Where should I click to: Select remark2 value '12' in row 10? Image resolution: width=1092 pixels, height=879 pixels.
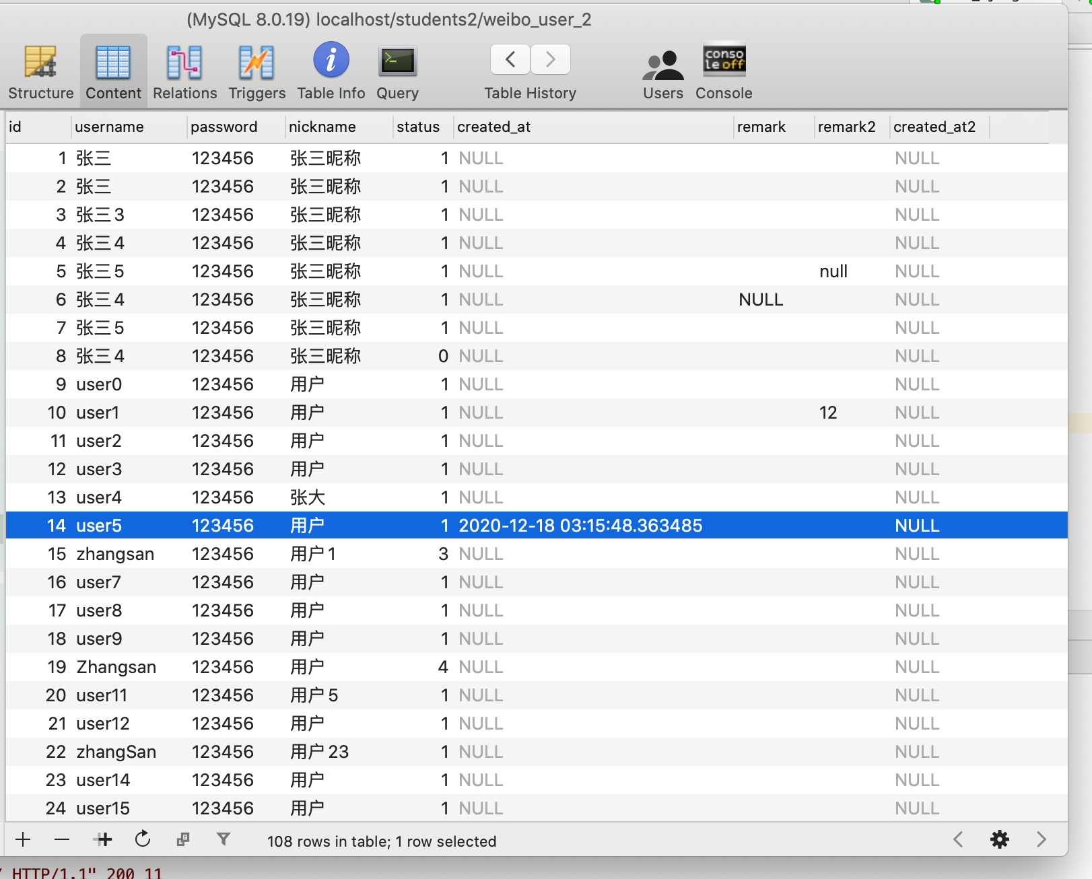tap(828, 413)
